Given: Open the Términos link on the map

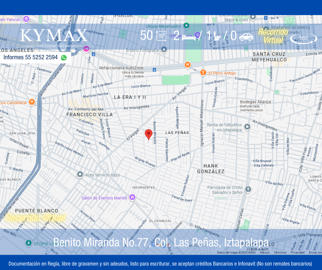Looking at the screenshot, I should coord(280,252).
